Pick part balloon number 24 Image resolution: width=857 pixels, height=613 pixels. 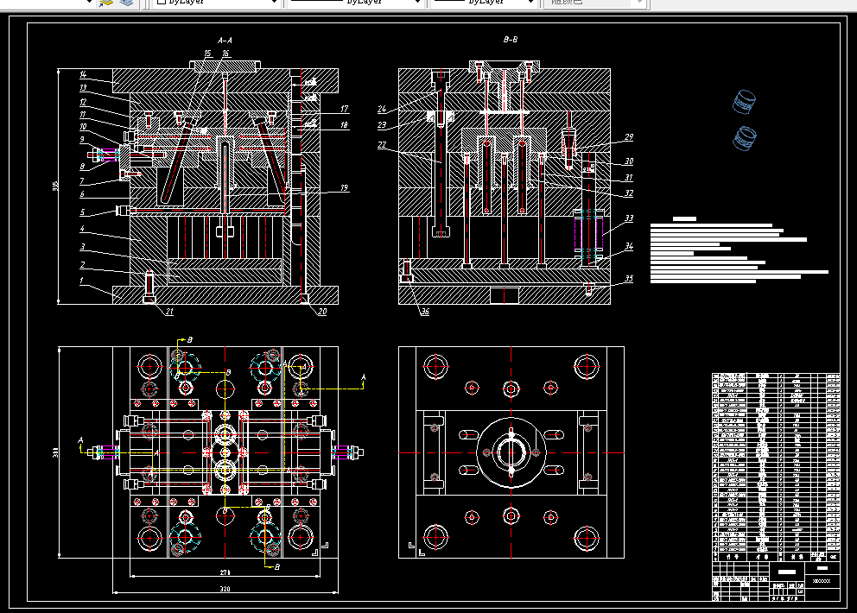(x=382, y=110)
